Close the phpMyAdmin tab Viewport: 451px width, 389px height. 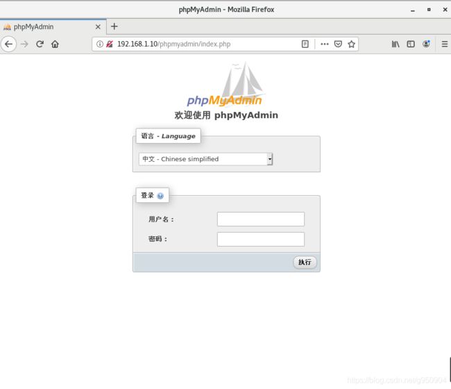[x=98, y=27]
